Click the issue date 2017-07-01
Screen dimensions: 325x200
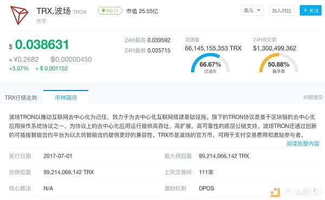point(58,156)
